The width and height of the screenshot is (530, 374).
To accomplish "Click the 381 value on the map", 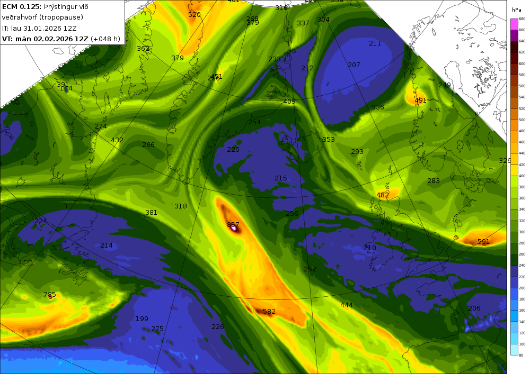I will (151, 213).
